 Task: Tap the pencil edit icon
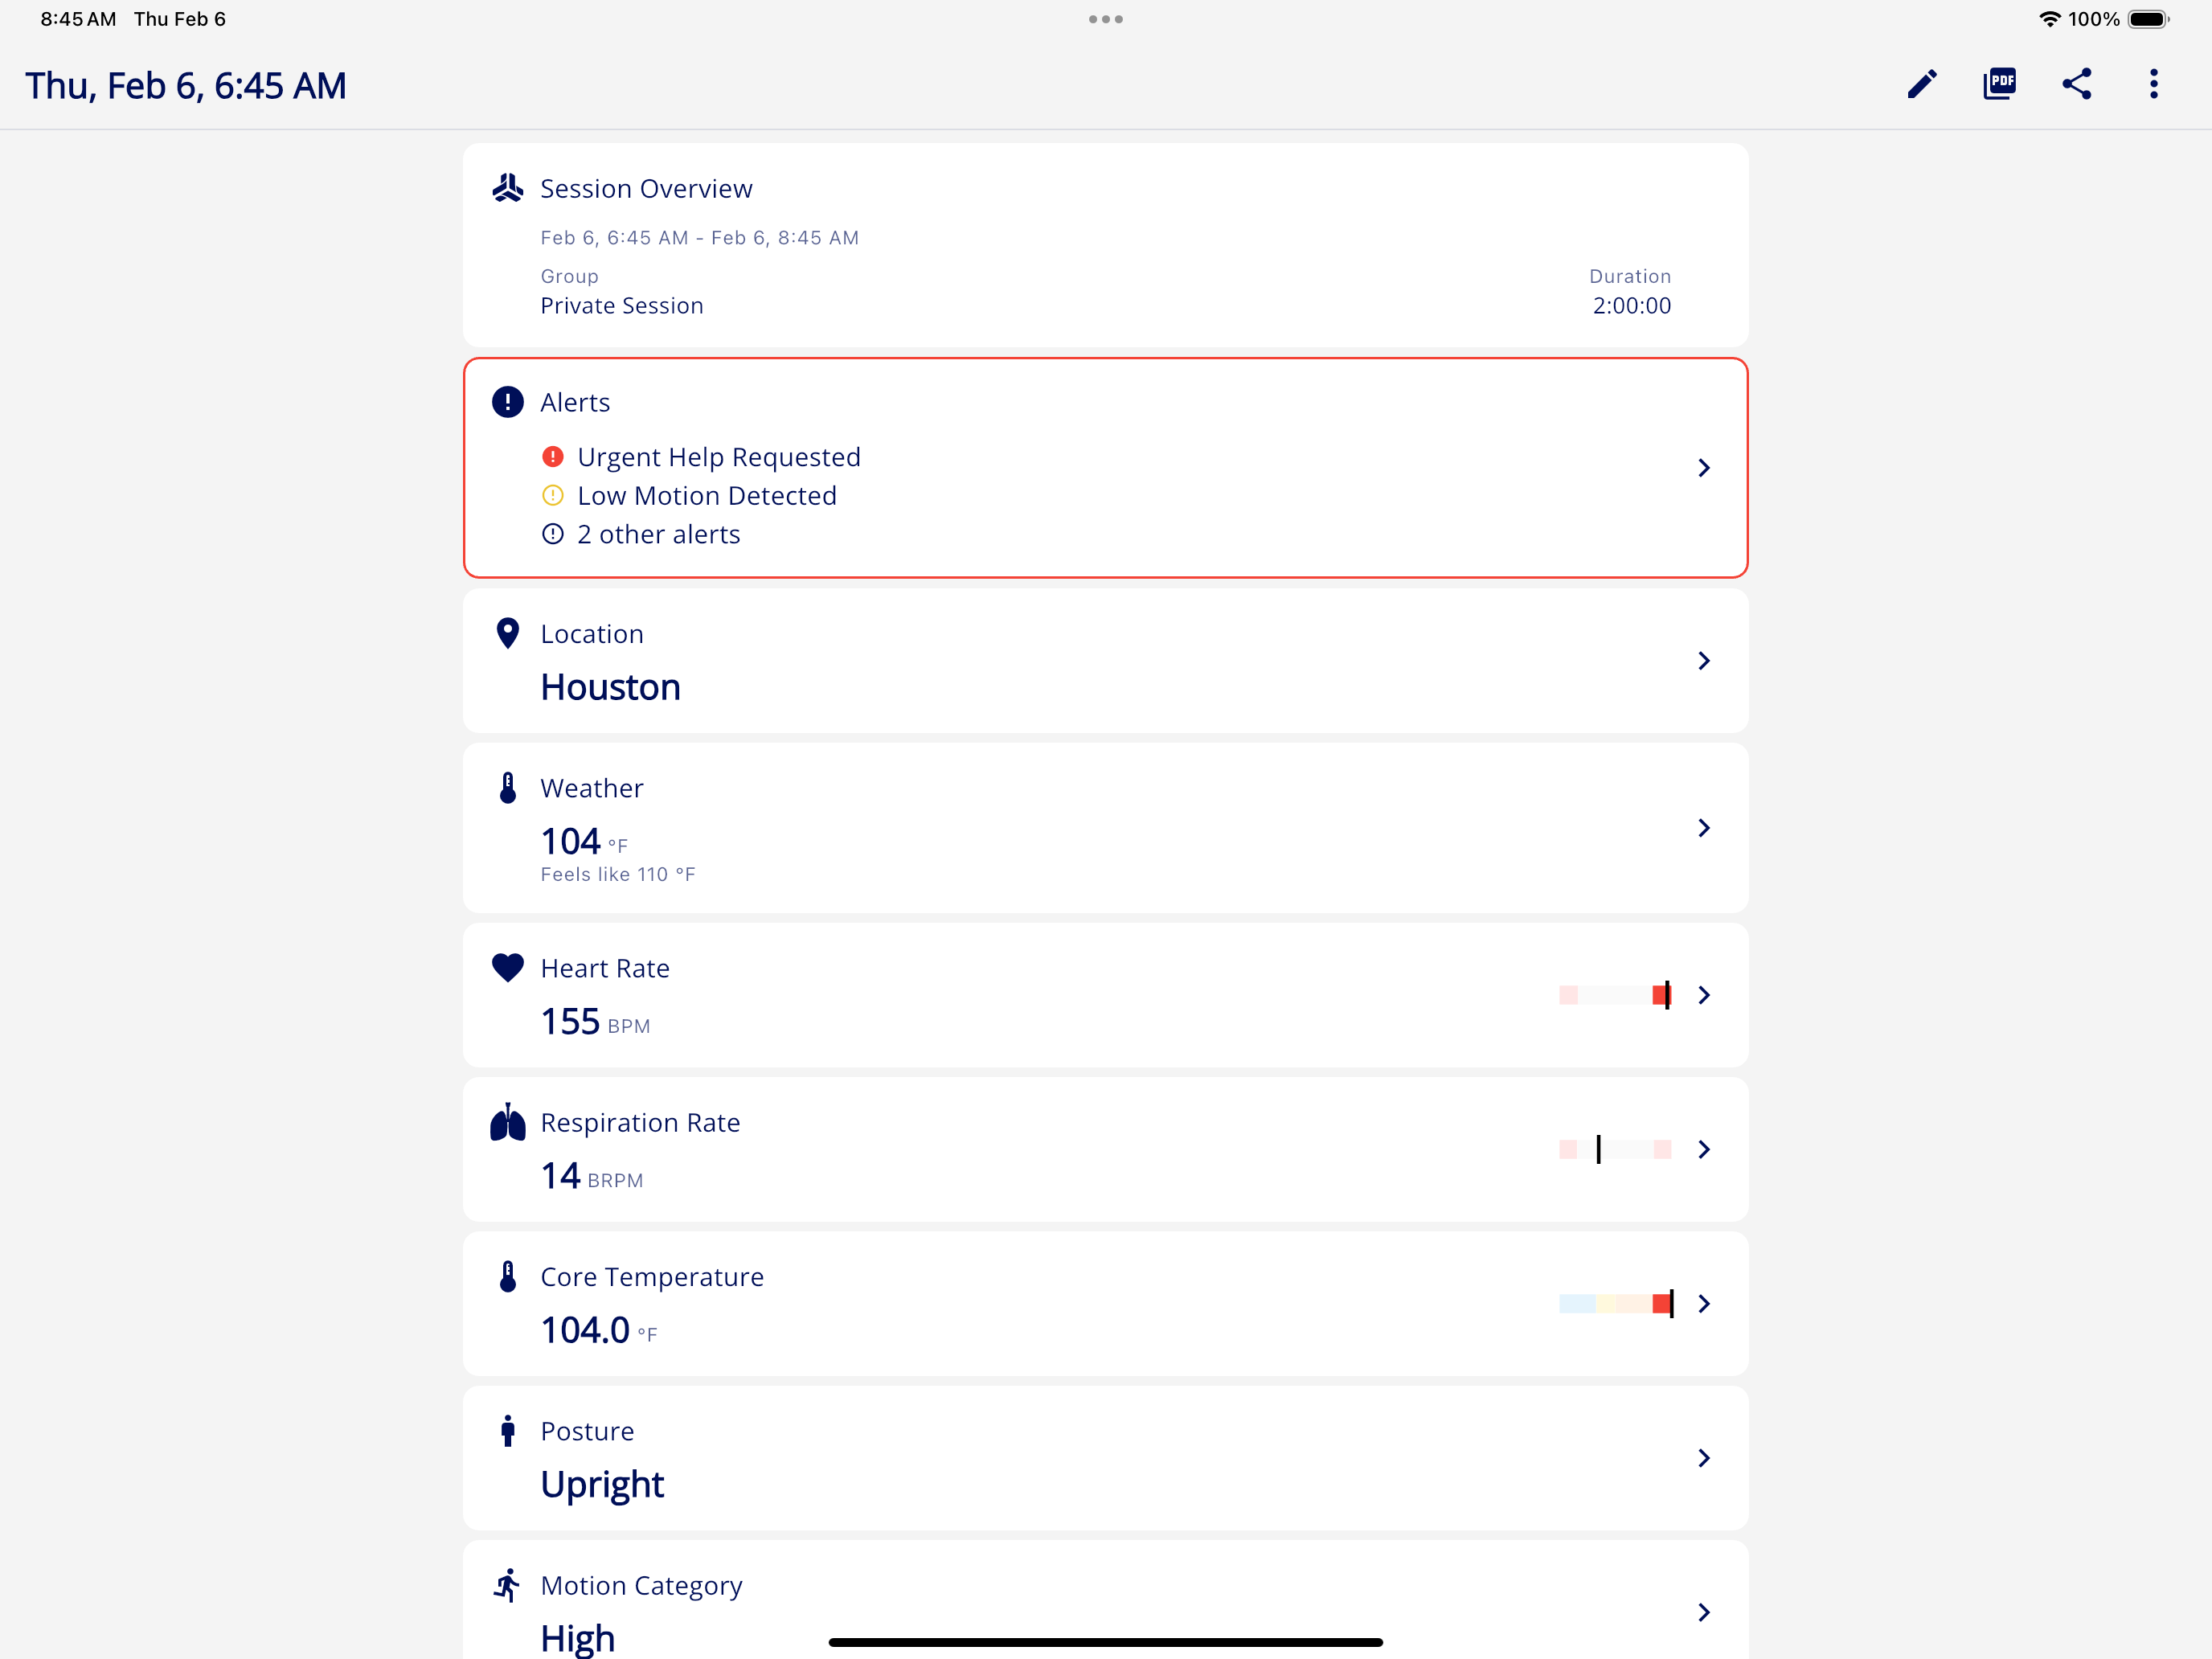pos(1921,84)
